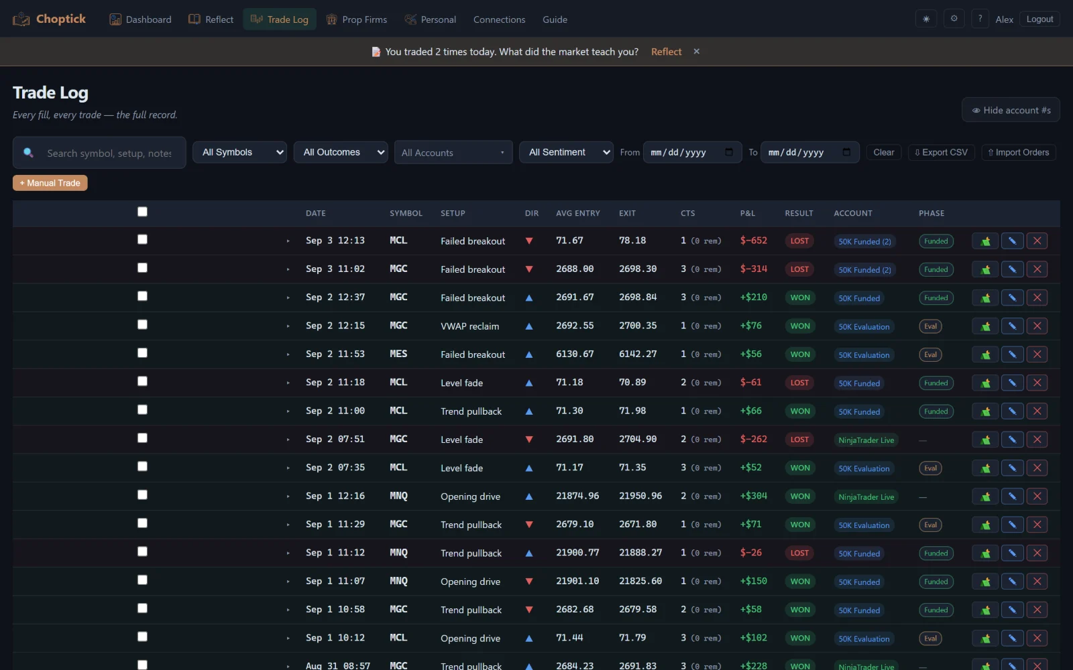Click the Choptick logo
This screenshot has width=1073, height=670.
49,19
